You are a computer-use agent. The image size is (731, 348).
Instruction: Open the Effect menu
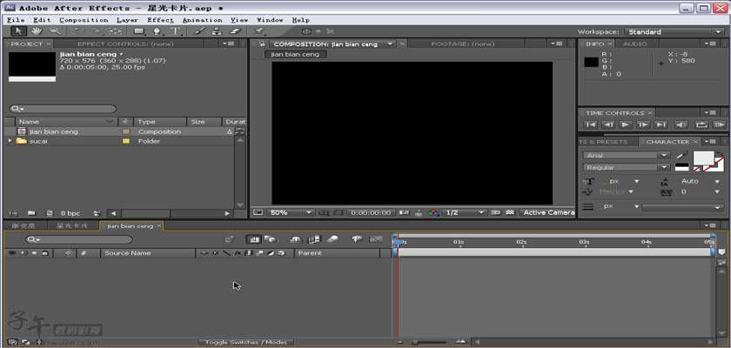coord(160,20)
